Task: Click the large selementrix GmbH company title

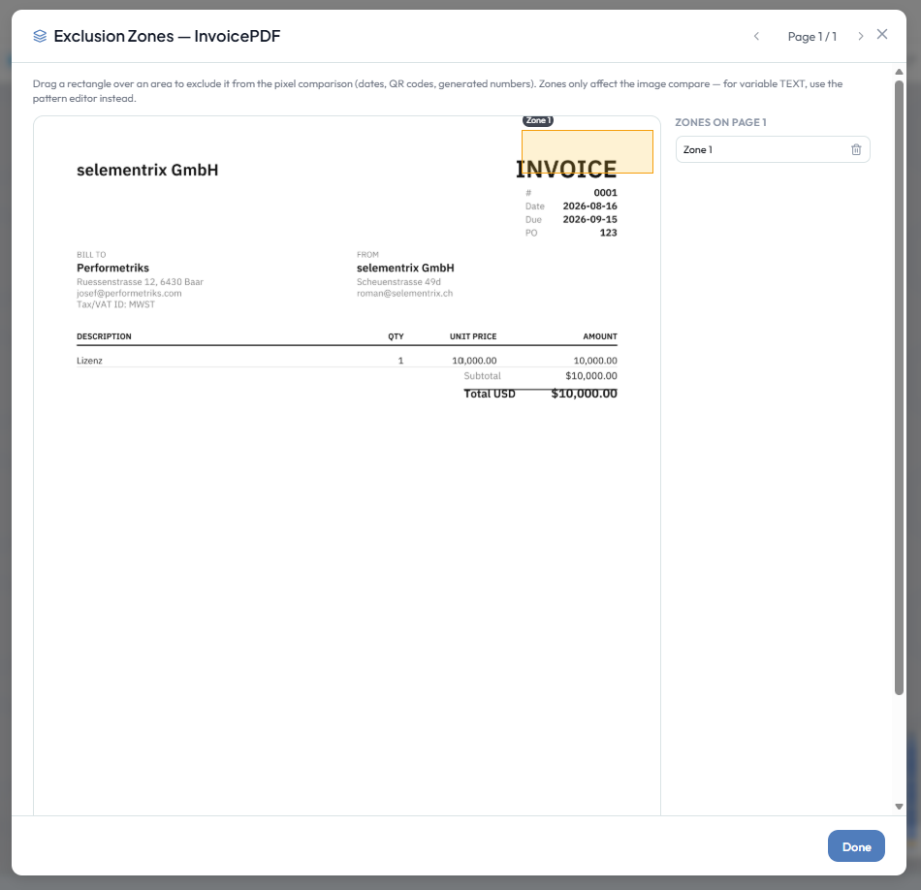Action: click(147, 170)
